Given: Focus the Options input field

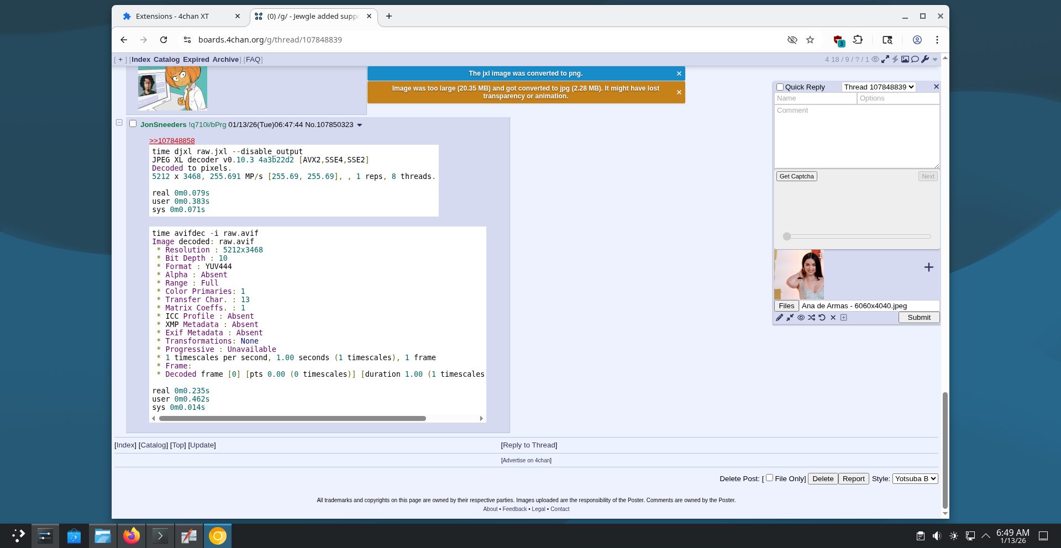Looking at the screenshot, I should tap(898, 98).
